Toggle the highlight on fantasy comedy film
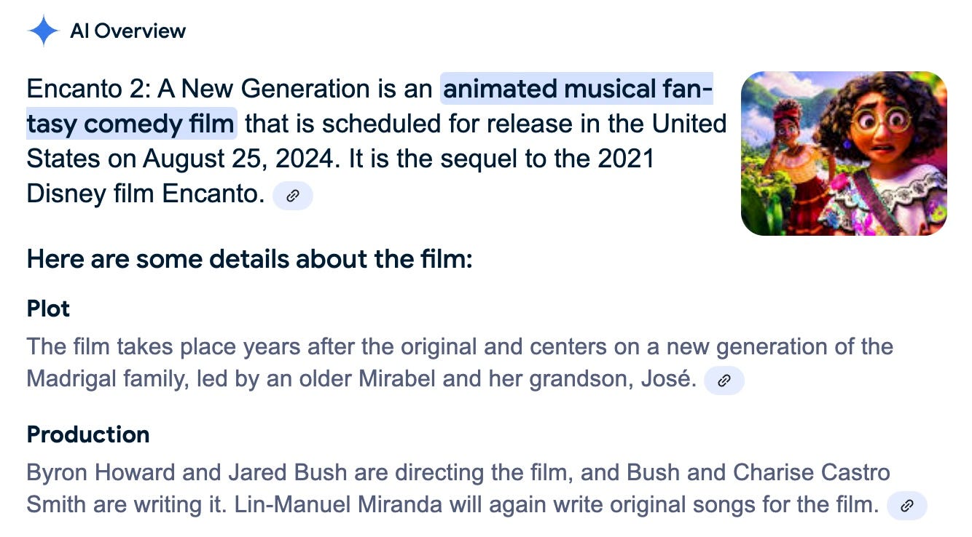Viewport: 972px width, 537px height. (x=131, y=124)
